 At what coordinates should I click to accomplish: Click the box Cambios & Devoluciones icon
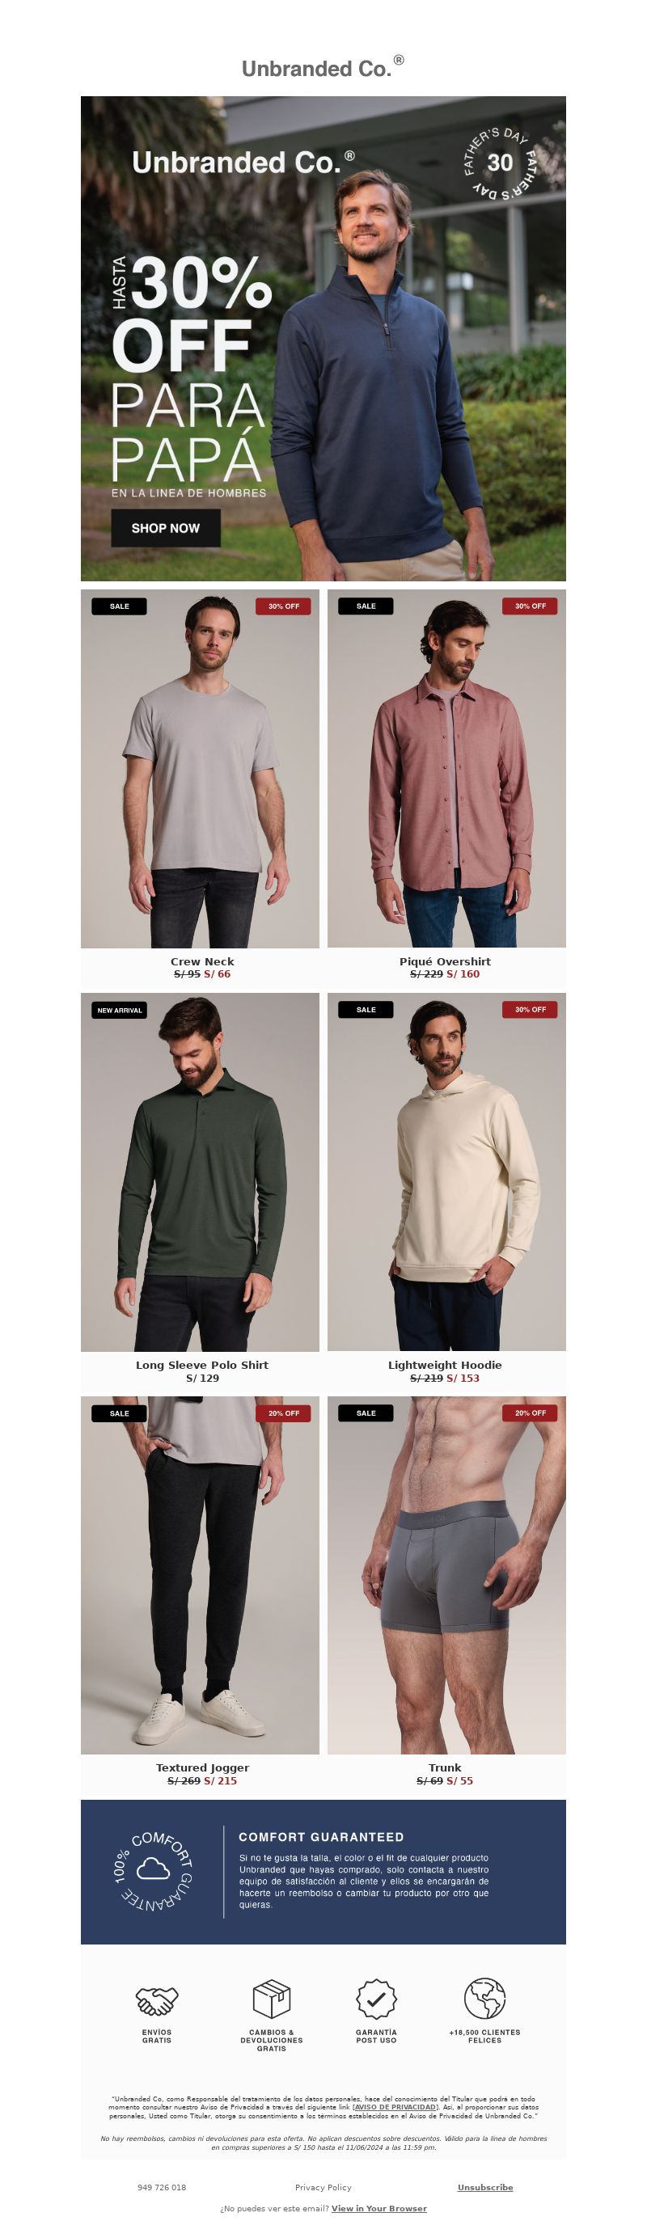[x=272, y=1999]
